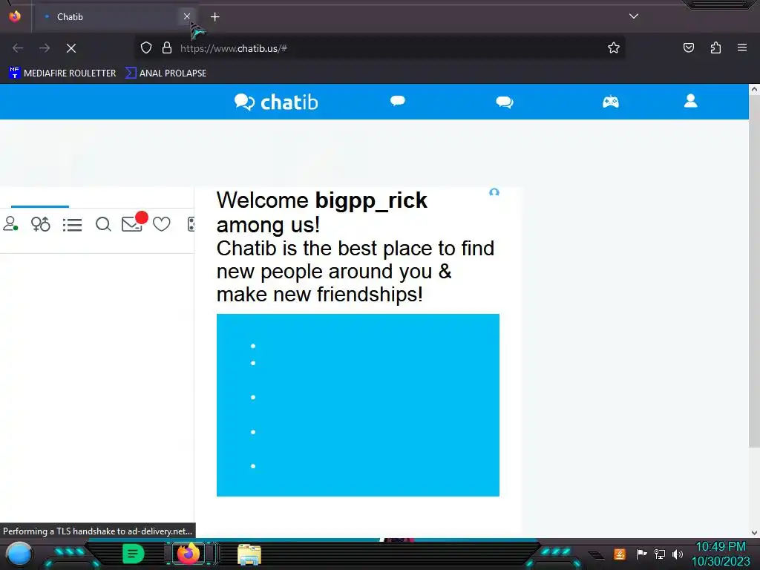Open inbox envelope with red notification

click(134, 223)
